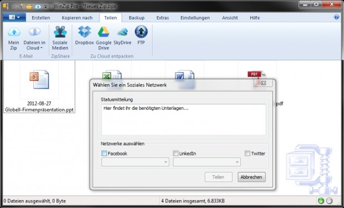
Task: Select the Teilen ribbon tab
Action: [x=110, y=18]
